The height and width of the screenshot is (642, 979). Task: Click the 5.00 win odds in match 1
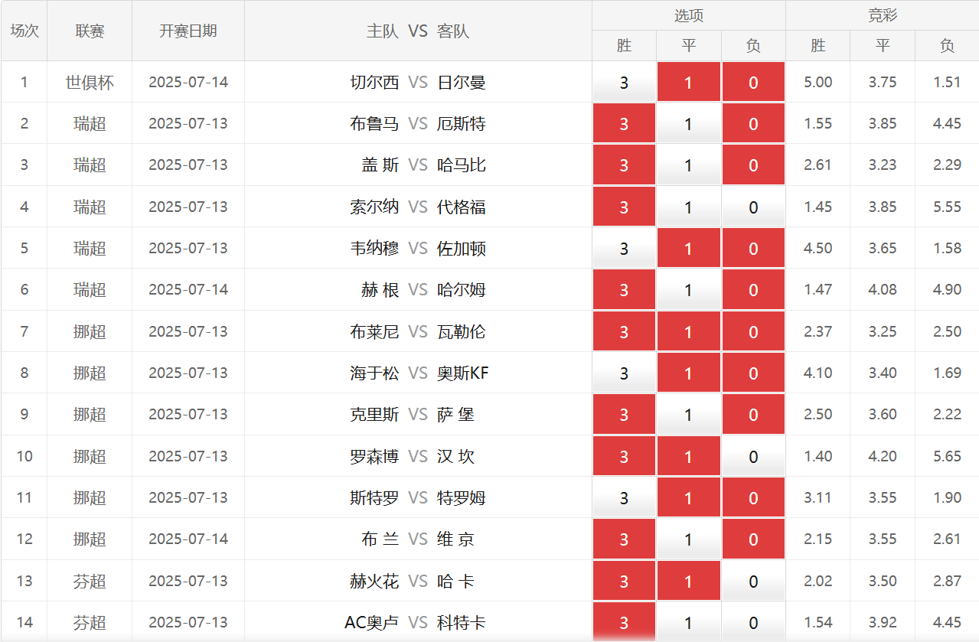click(818, 82)
